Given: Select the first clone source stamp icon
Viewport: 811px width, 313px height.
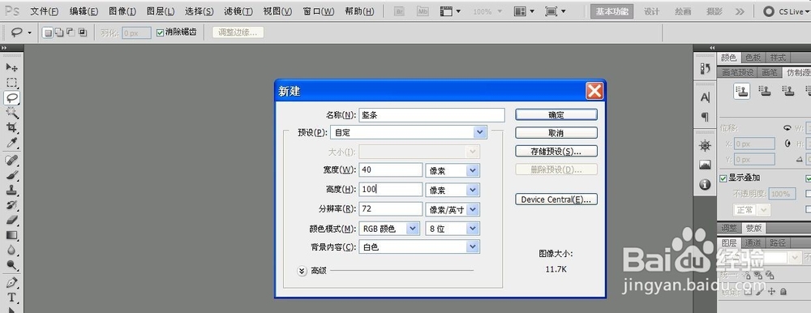Looking at the screenshot, I should [743, 91].
